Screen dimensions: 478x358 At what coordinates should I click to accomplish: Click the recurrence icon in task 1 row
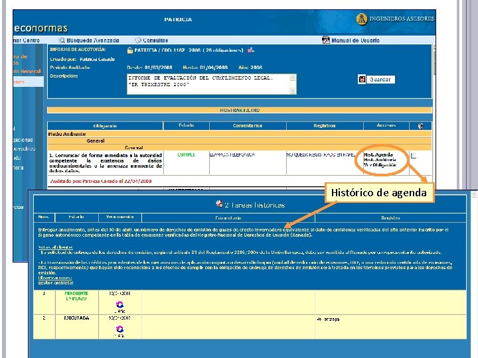pyautogui.click(x=119, y=304)
